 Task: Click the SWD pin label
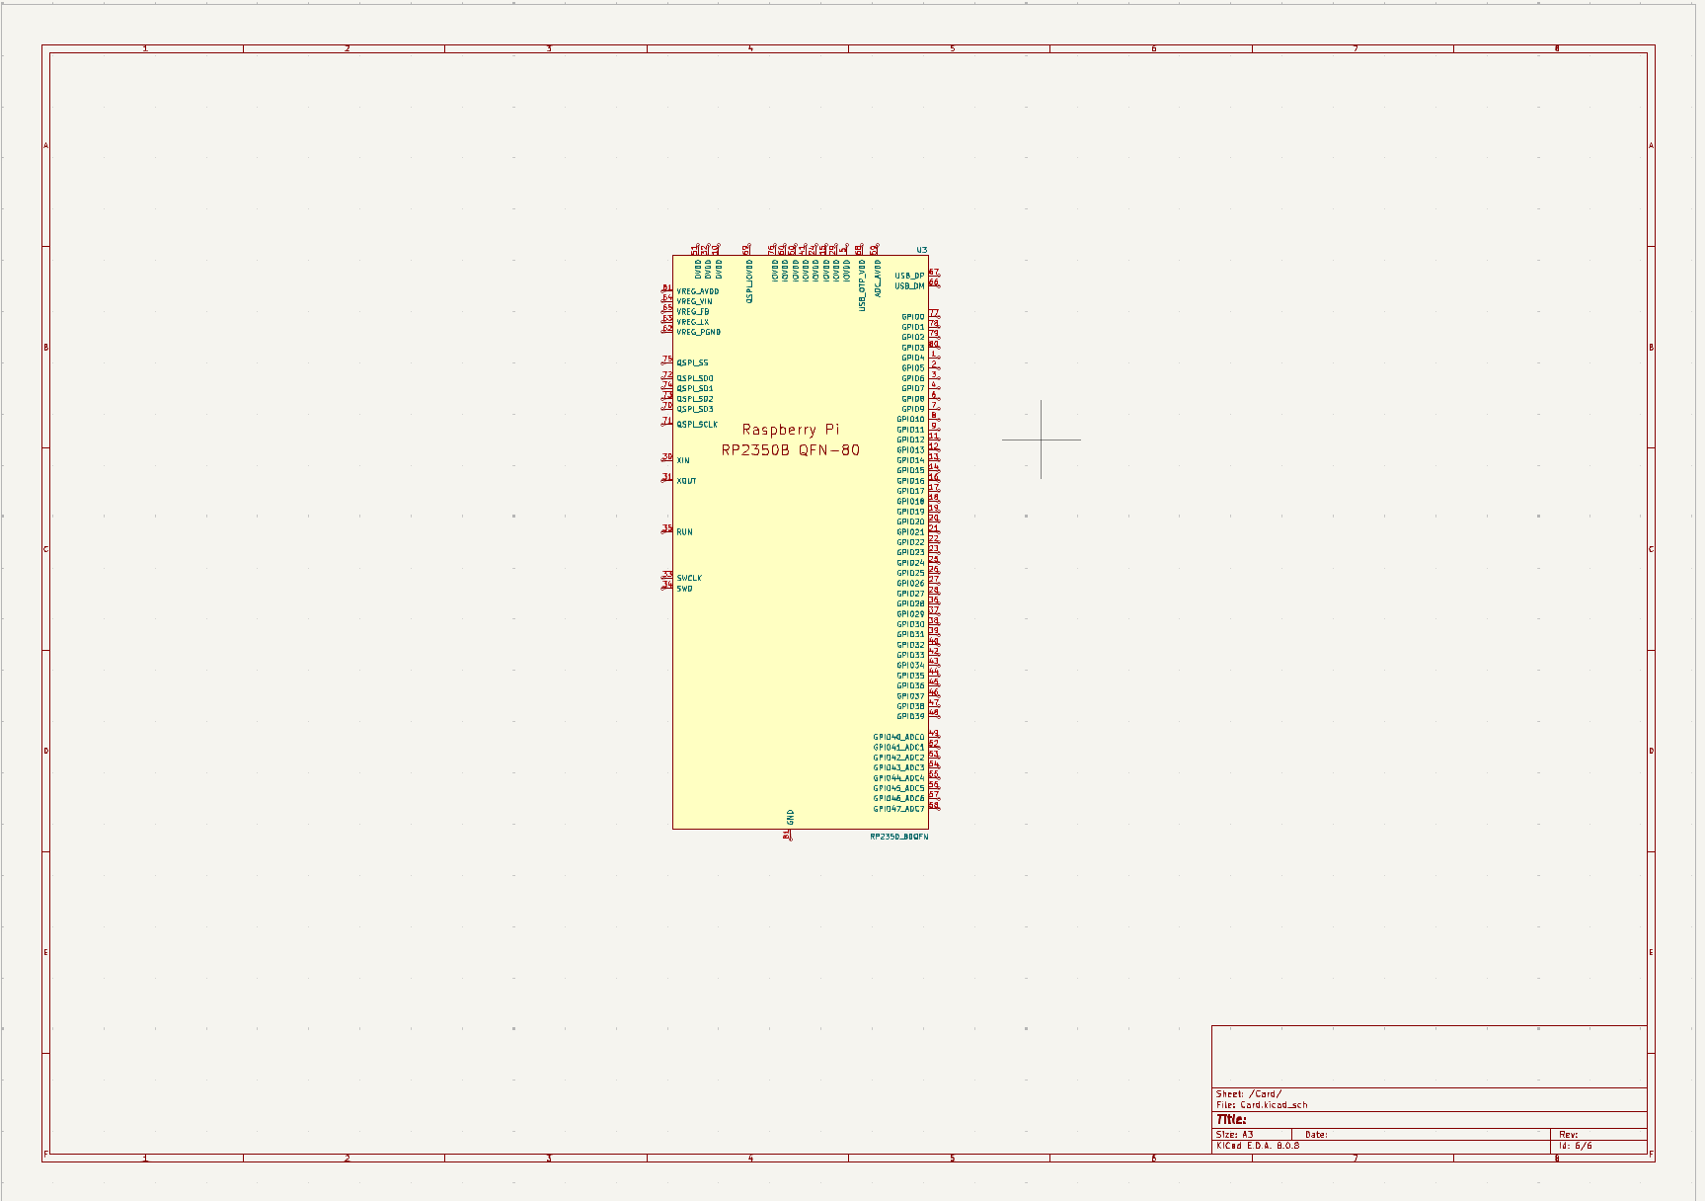point(683,589)
